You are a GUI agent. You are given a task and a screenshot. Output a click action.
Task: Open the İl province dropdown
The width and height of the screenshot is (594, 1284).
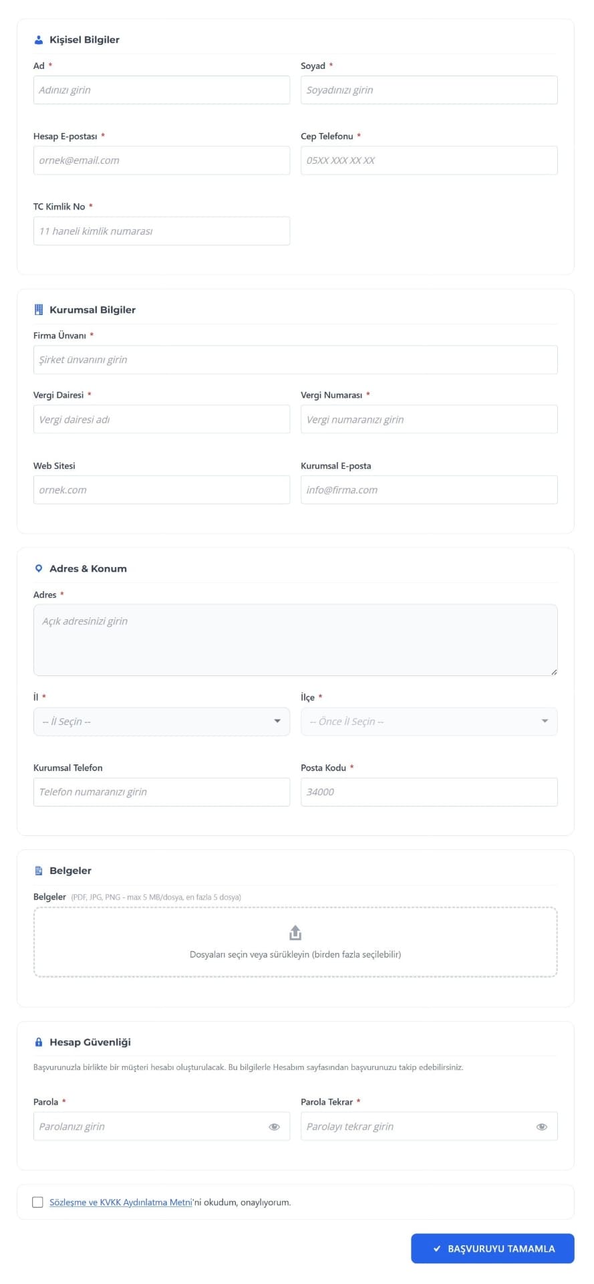[x=162, y=722]
